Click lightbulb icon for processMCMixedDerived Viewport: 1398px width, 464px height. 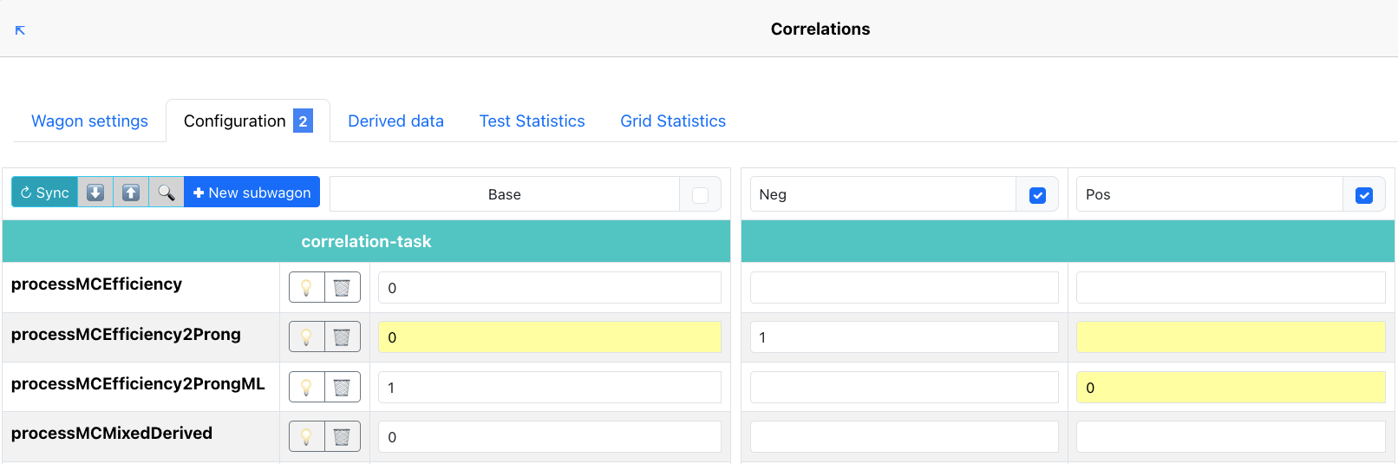click(306, 437)
